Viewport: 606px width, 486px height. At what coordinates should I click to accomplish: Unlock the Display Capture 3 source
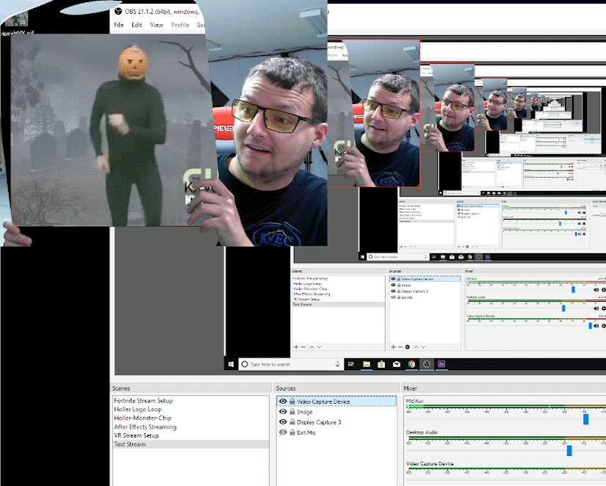(292, 422)
